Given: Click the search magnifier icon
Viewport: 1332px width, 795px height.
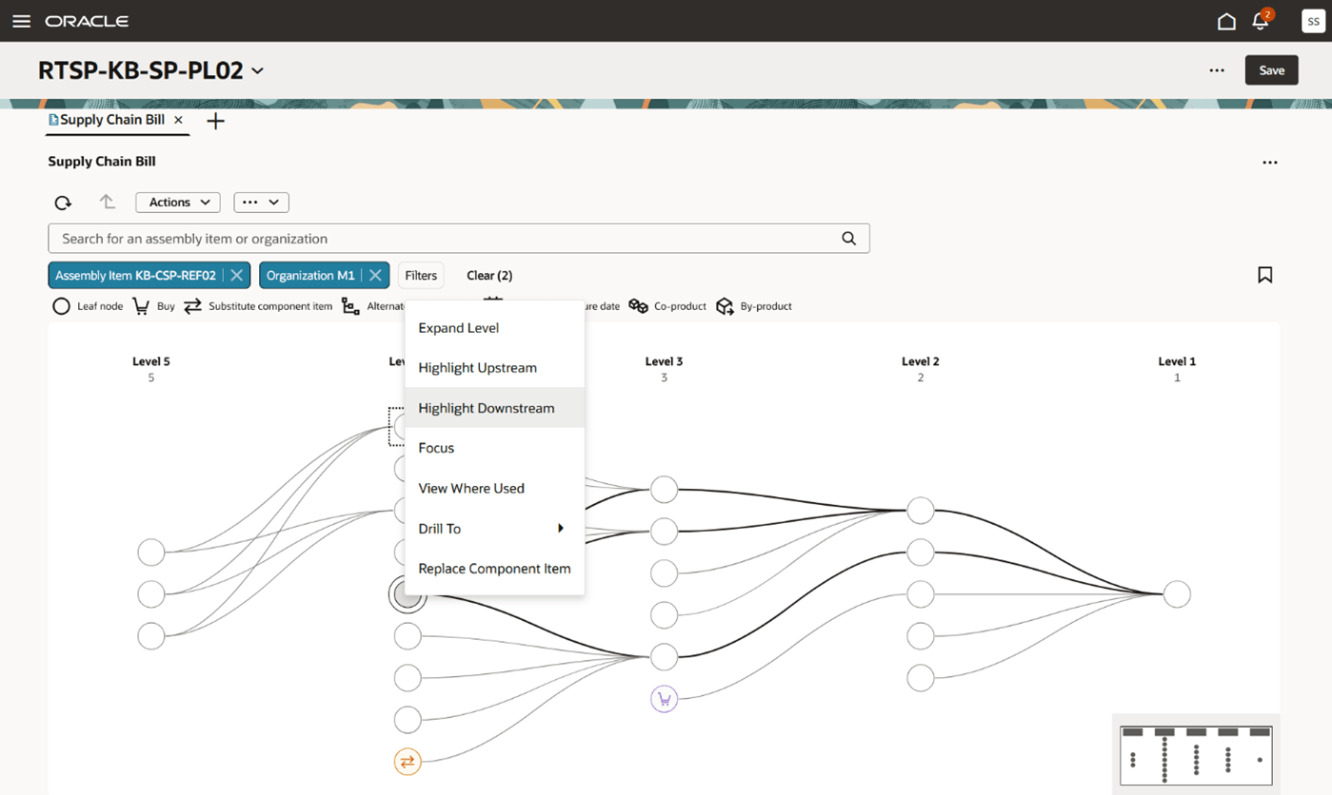Looking at the screenshot, I should 849,239.
